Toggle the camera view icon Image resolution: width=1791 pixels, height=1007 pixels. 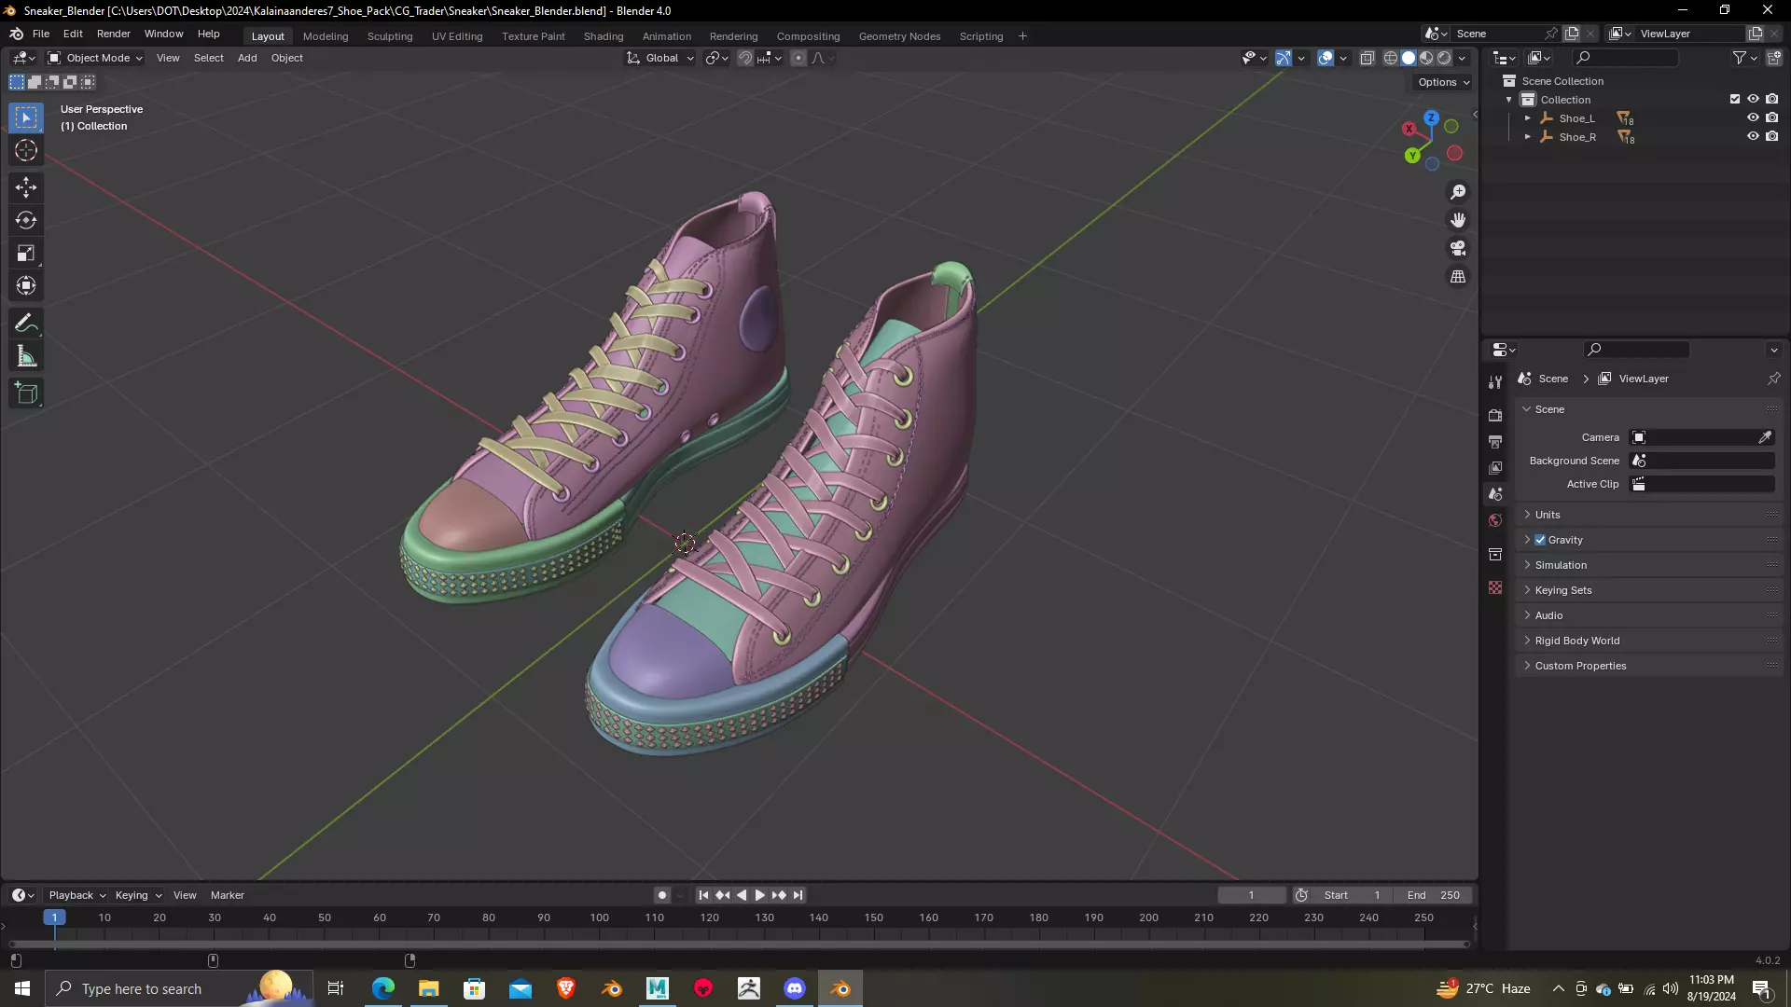(1458, 248)
